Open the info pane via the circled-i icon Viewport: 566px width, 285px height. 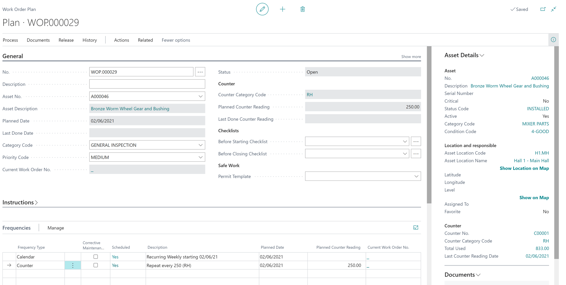click(554, 40)
